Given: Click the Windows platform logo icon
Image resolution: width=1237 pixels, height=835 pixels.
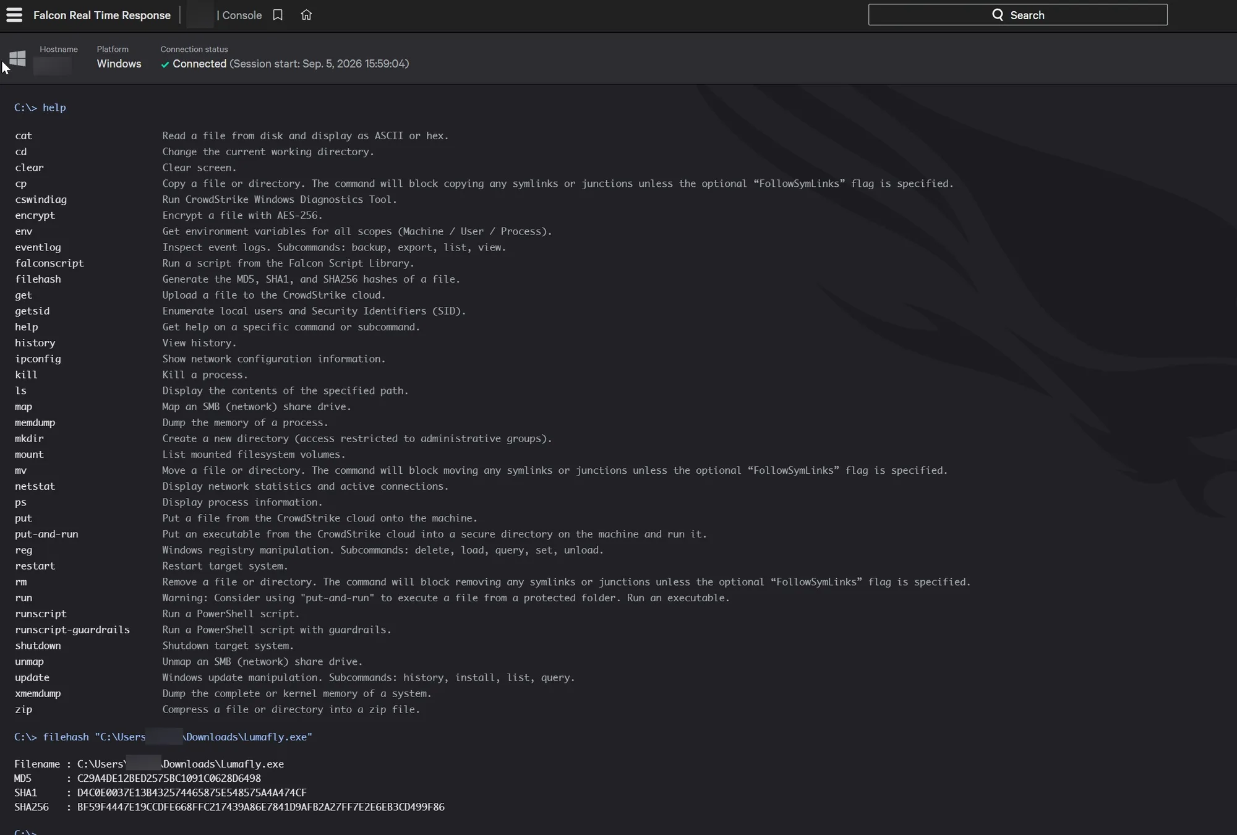Looking at the screenshot, I should [x=17, y=59].
